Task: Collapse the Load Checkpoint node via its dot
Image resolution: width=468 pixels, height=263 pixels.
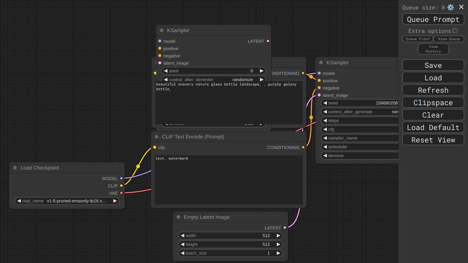Action: tap(15, 168)
